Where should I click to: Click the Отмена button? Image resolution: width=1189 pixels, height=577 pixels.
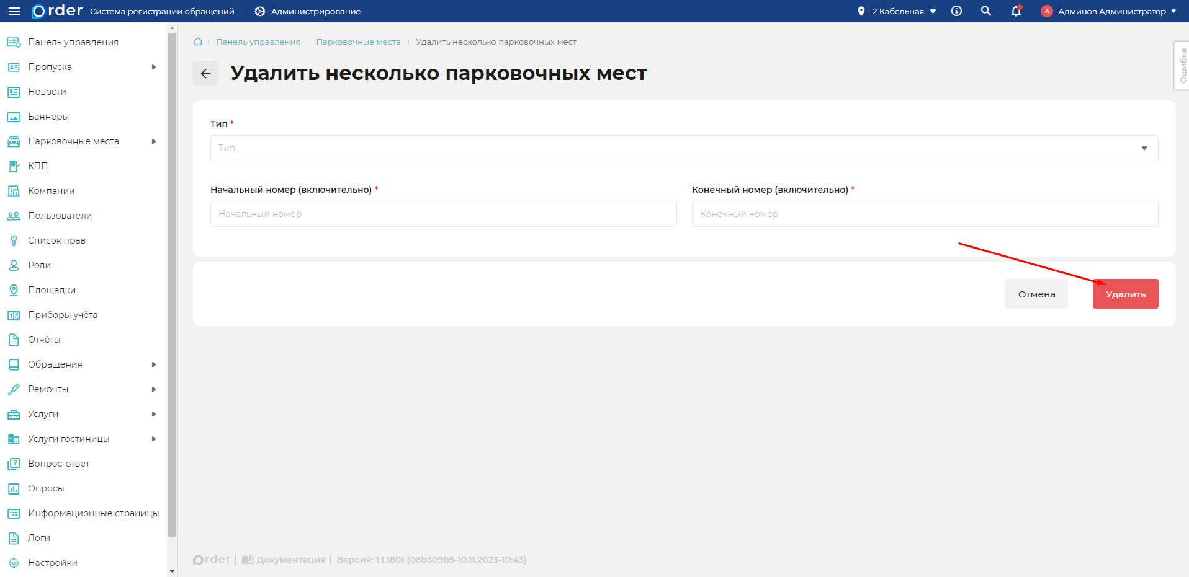click(1036, 293)
